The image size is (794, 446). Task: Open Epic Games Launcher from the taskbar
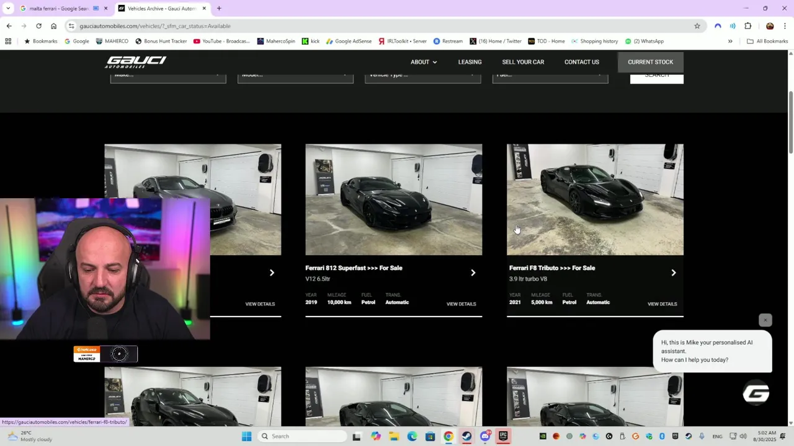point(503,436)
